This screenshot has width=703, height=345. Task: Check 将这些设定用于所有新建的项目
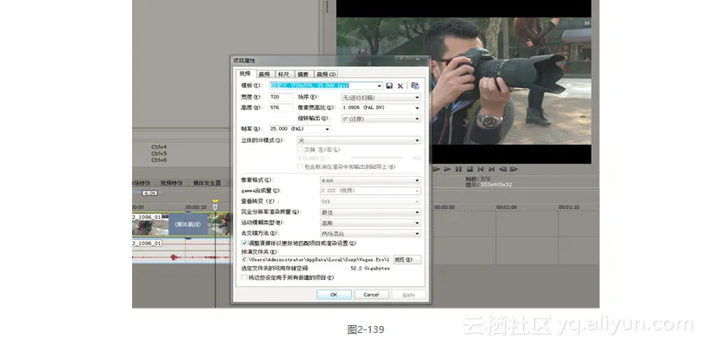coord(244,277)
